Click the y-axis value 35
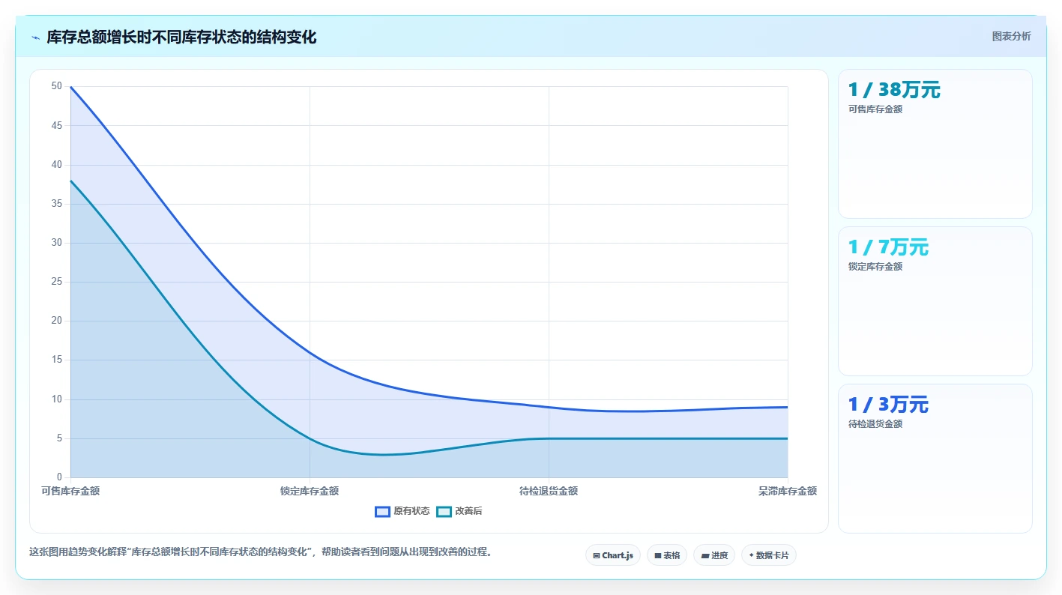The height and width of the screenshot is (595, 1062). (x=57, y=204)
